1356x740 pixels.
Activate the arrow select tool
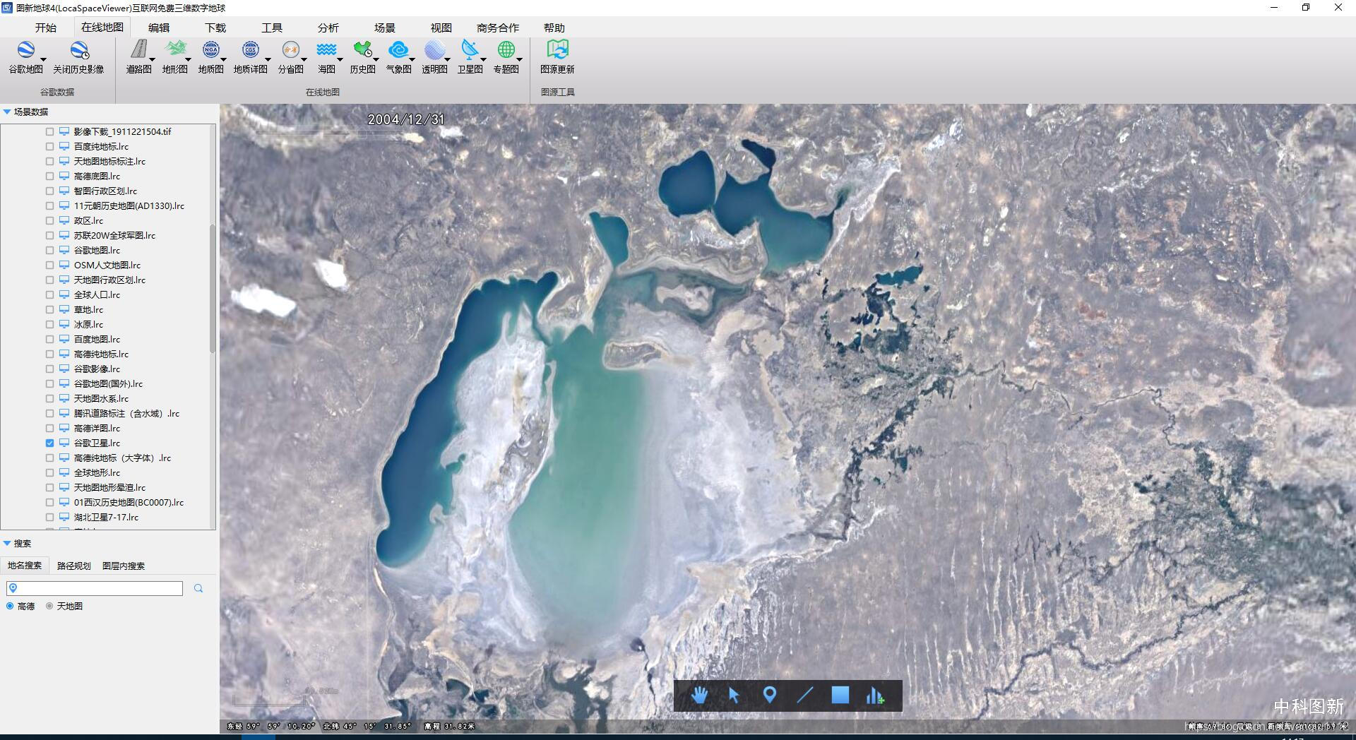[x=734, y=696]
